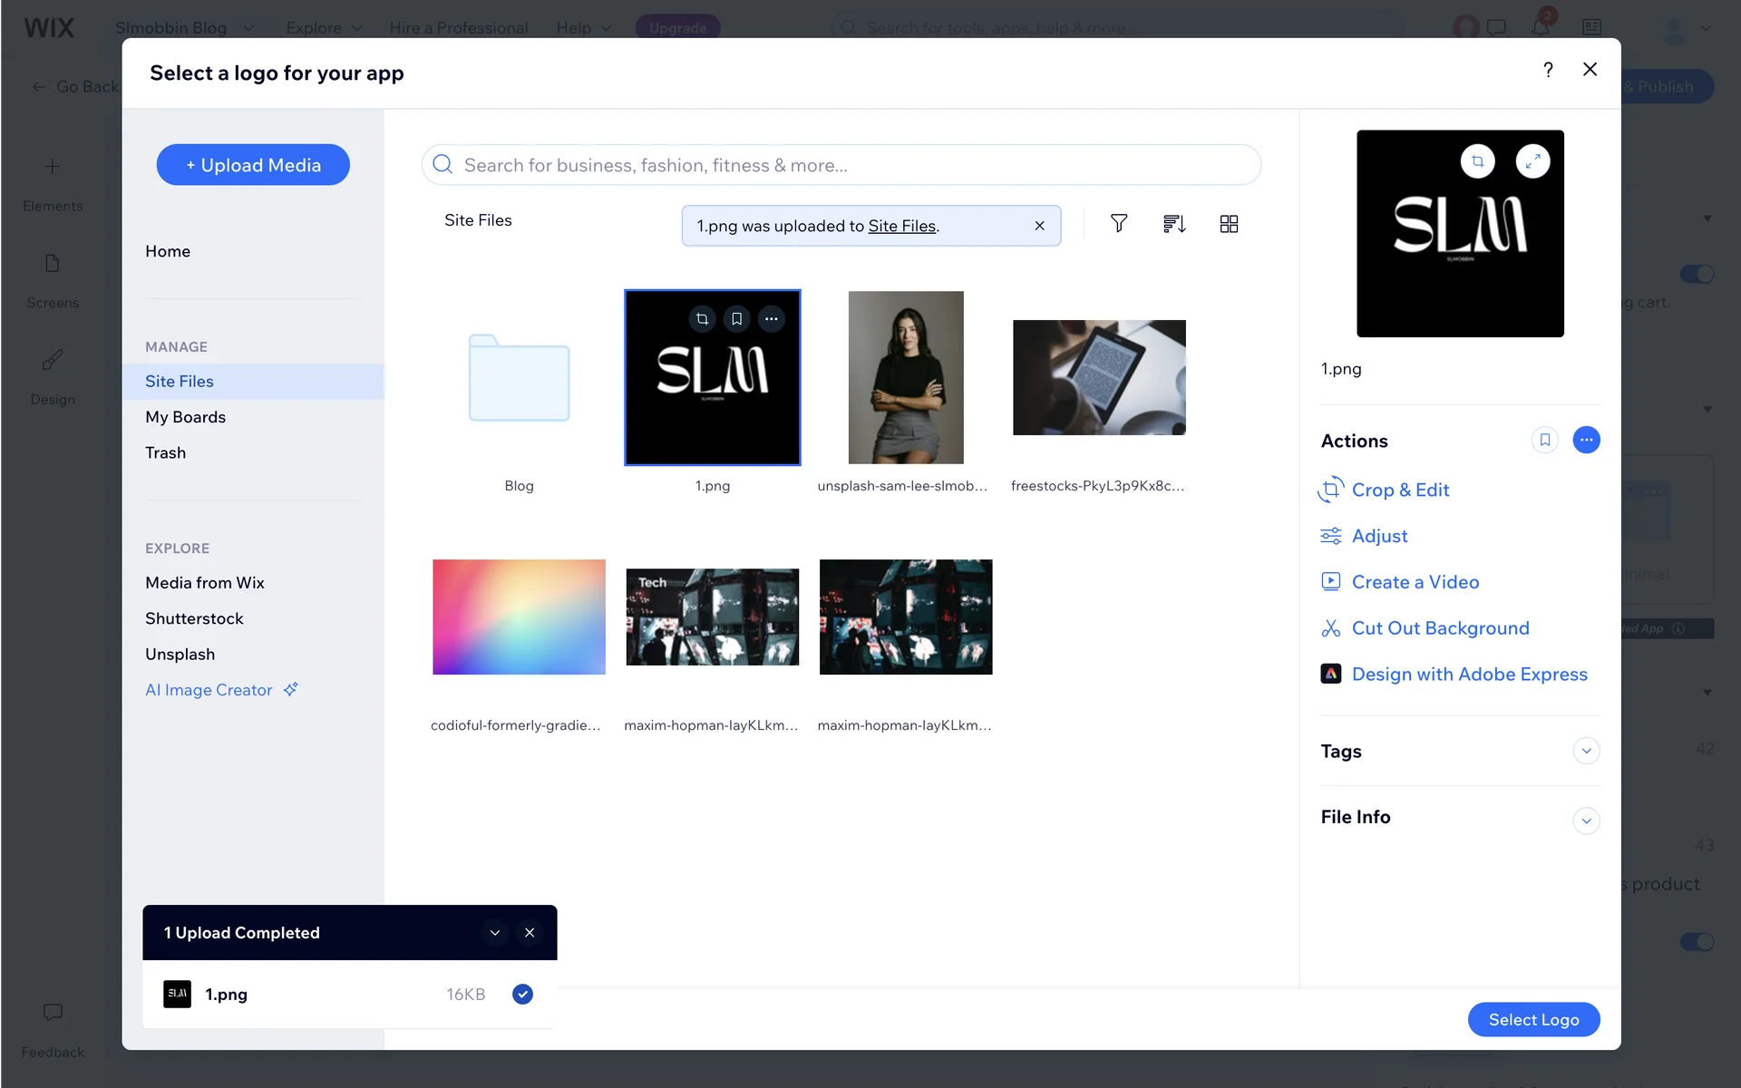Image resolution: width=1741 pixels, height=1088 pixels.
Task: Click the Select Logo button
Action: coord(1533,1019)
